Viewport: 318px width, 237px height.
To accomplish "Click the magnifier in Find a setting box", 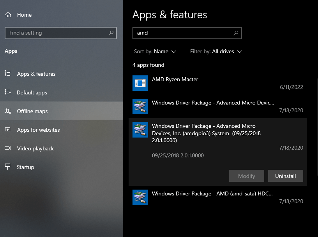I will 111,33.
